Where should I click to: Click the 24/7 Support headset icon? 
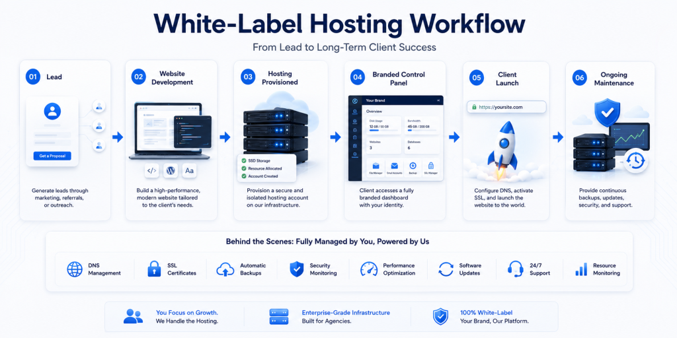click(516, 269)
